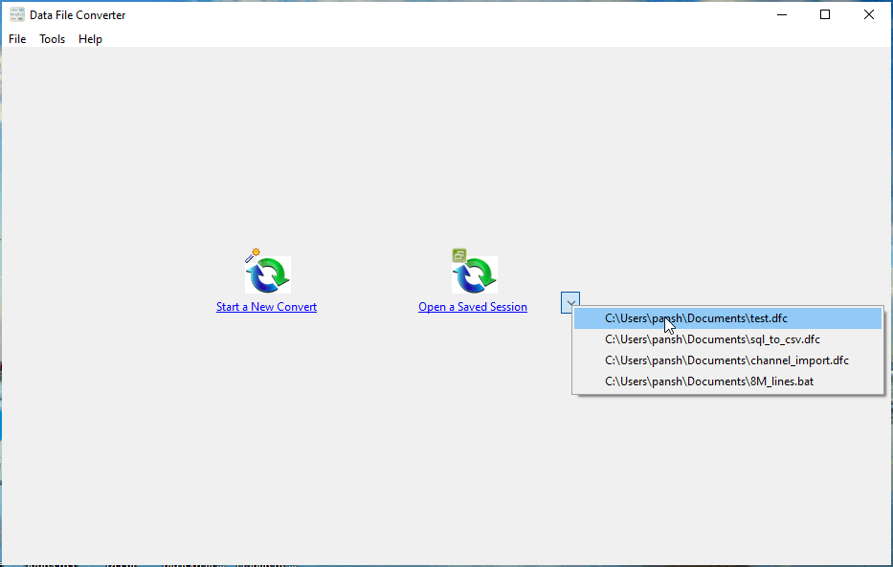This screenshot has height=567, width=893.
Task: Click the magic wand badge on the new convert icon
Action: click(252, 254)
